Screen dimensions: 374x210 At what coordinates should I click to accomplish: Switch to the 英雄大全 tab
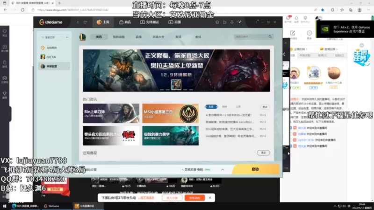(x=158, y=37)
